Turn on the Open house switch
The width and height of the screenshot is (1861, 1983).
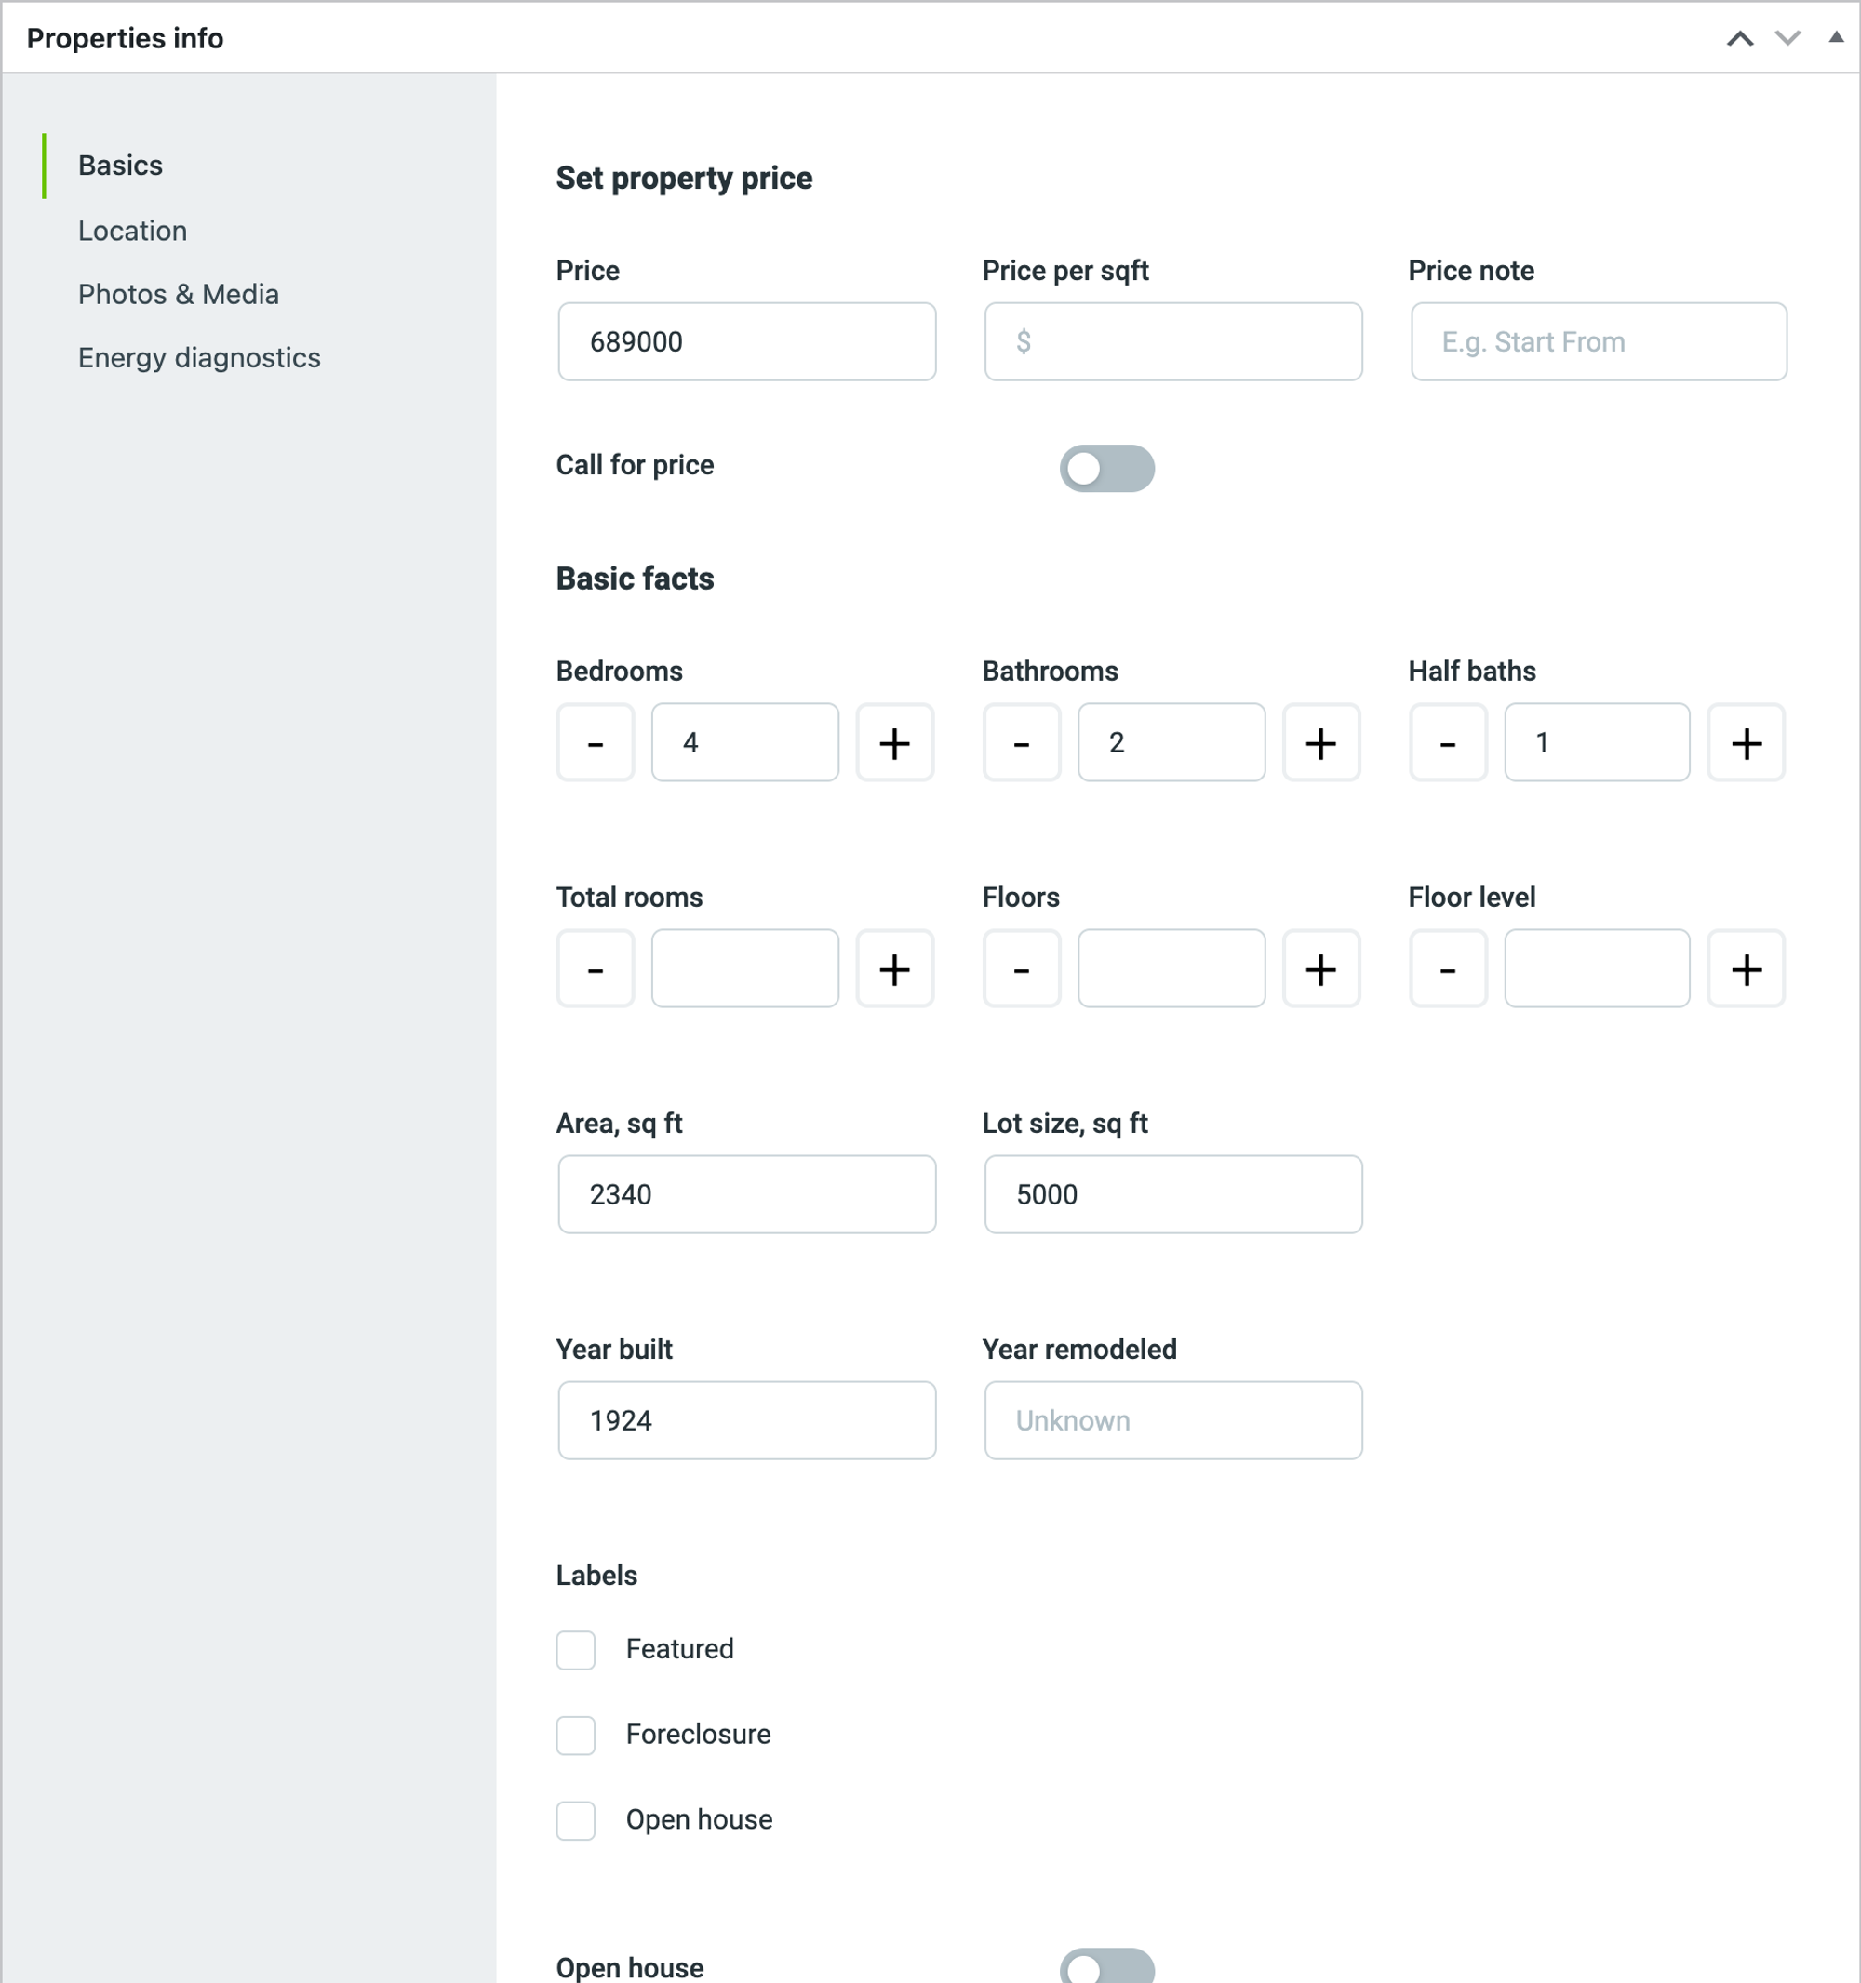(1106, 1966)
